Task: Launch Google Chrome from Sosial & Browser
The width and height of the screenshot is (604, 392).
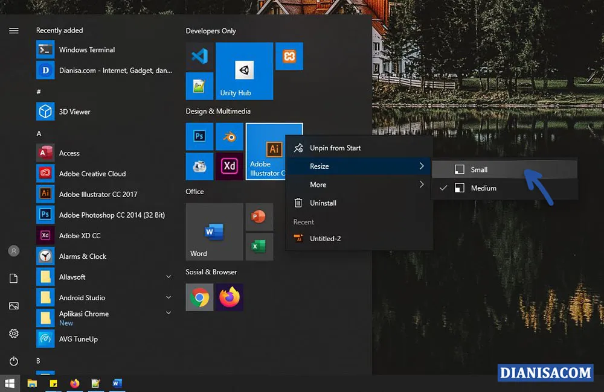Action: [199, 297]
